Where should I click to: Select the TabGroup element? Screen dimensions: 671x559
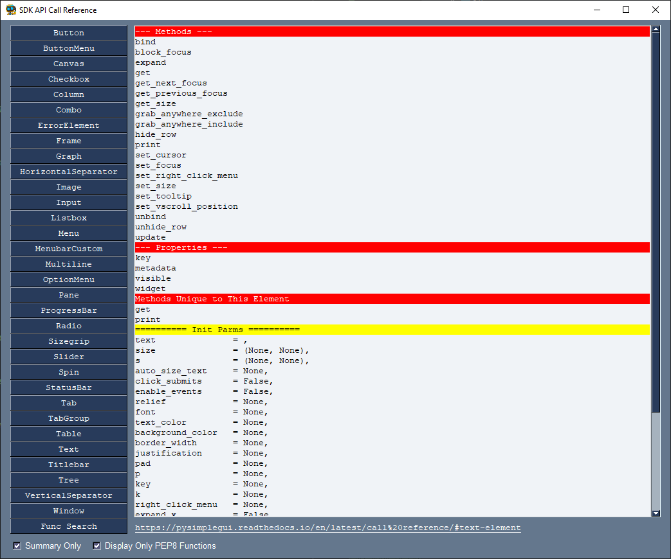click(x=68, y=418)
